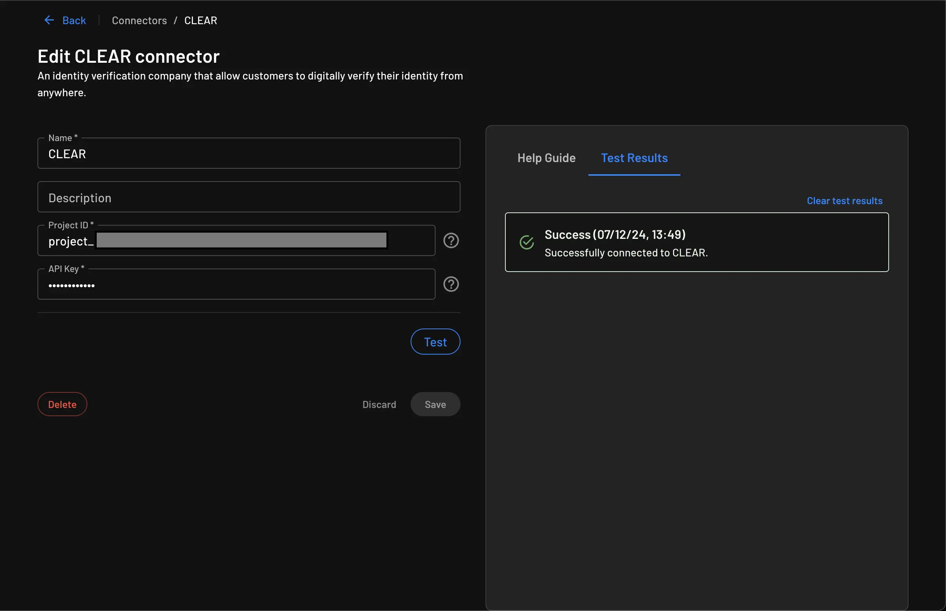Click the Back arrow icon
Image resolution: width=946 pixels, height=611 pixels.
click(49, 20)
